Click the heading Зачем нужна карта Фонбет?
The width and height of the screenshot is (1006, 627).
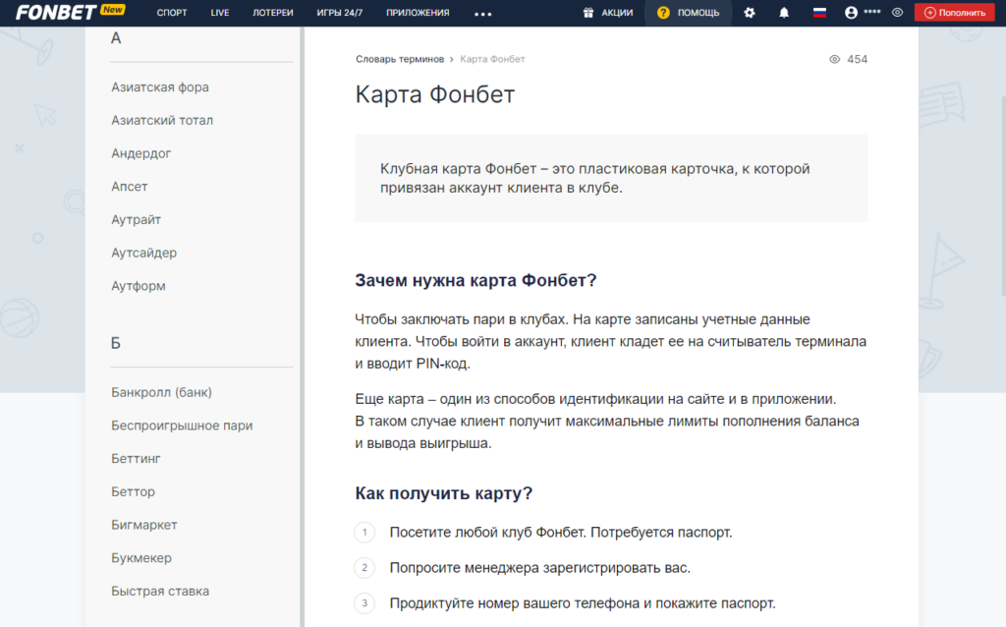click(x=475, y=280)
